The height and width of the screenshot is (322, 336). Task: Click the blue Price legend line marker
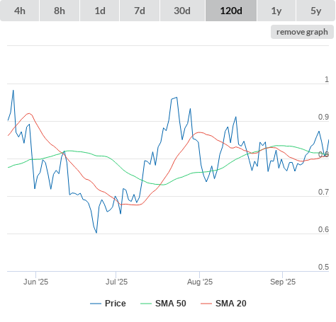pos(96,304)
